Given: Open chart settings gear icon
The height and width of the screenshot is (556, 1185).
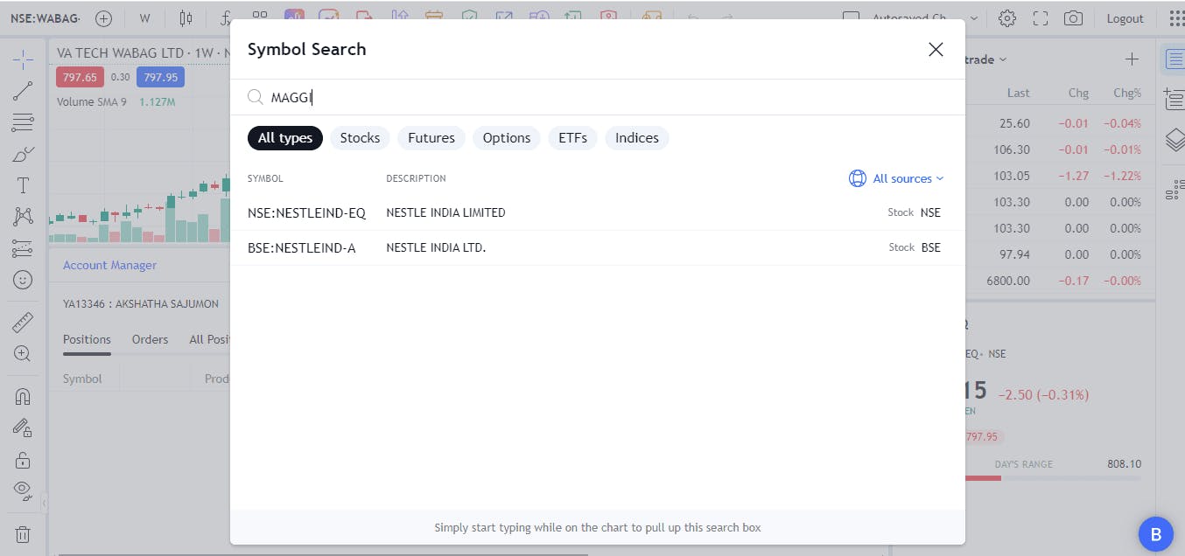Looking at the screenshot, I should click(x=1007, y=18).
